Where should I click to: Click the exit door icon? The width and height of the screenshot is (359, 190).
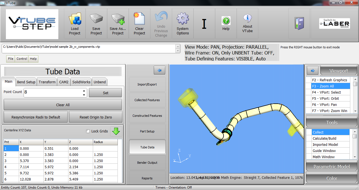pyautogui.click(x=299, y=23)
